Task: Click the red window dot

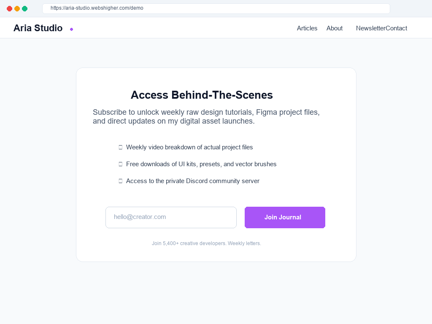Action: [x=9, y=8]
